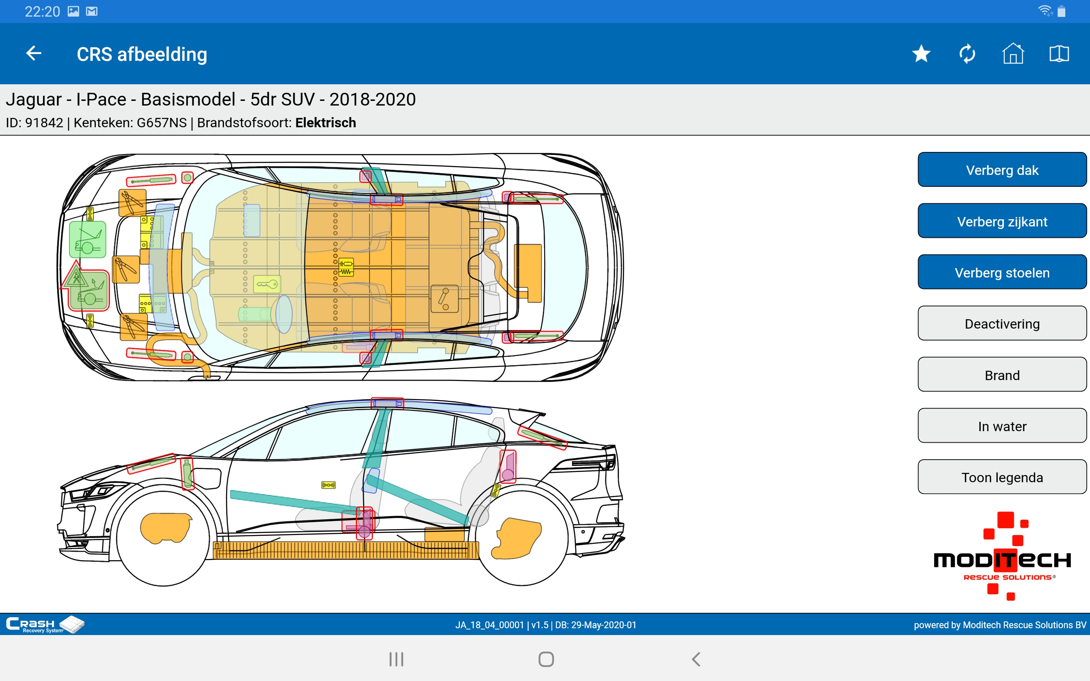Select top orange cable-cut pliers symbol
The height and width of the screenshot is (681, 1090).
click(132, 203)
